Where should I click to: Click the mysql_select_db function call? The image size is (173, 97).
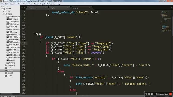point(63,12)
